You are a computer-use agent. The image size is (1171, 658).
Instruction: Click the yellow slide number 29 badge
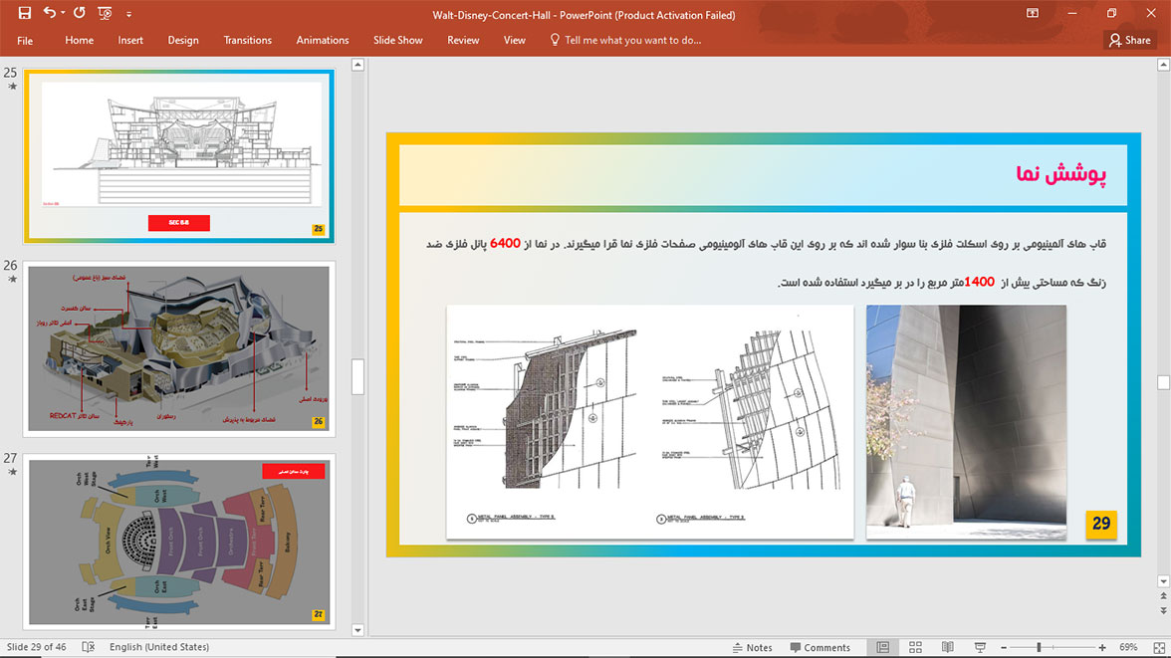point(1101,524)
